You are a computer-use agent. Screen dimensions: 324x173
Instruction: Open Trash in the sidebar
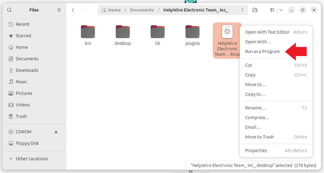pyautogui.click(x=34, y=116)
